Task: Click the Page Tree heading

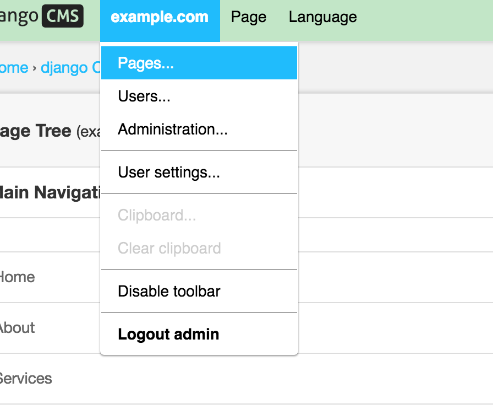Action: 36,131
